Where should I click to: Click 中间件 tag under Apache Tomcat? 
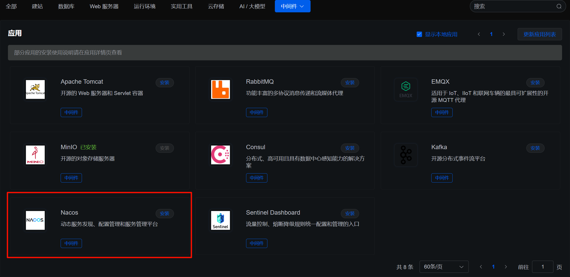click(x=71, y=112)
